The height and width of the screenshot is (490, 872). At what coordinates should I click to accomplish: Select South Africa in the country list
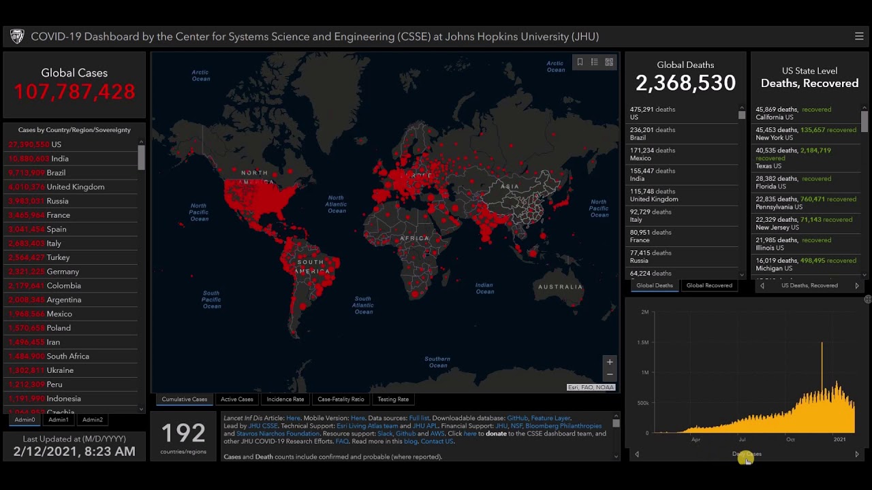click(70, 356)
